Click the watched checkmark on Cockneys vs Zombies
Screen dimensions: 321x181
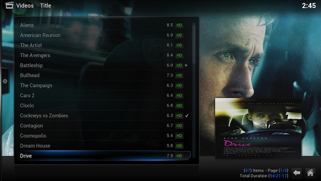click(187, 115)
